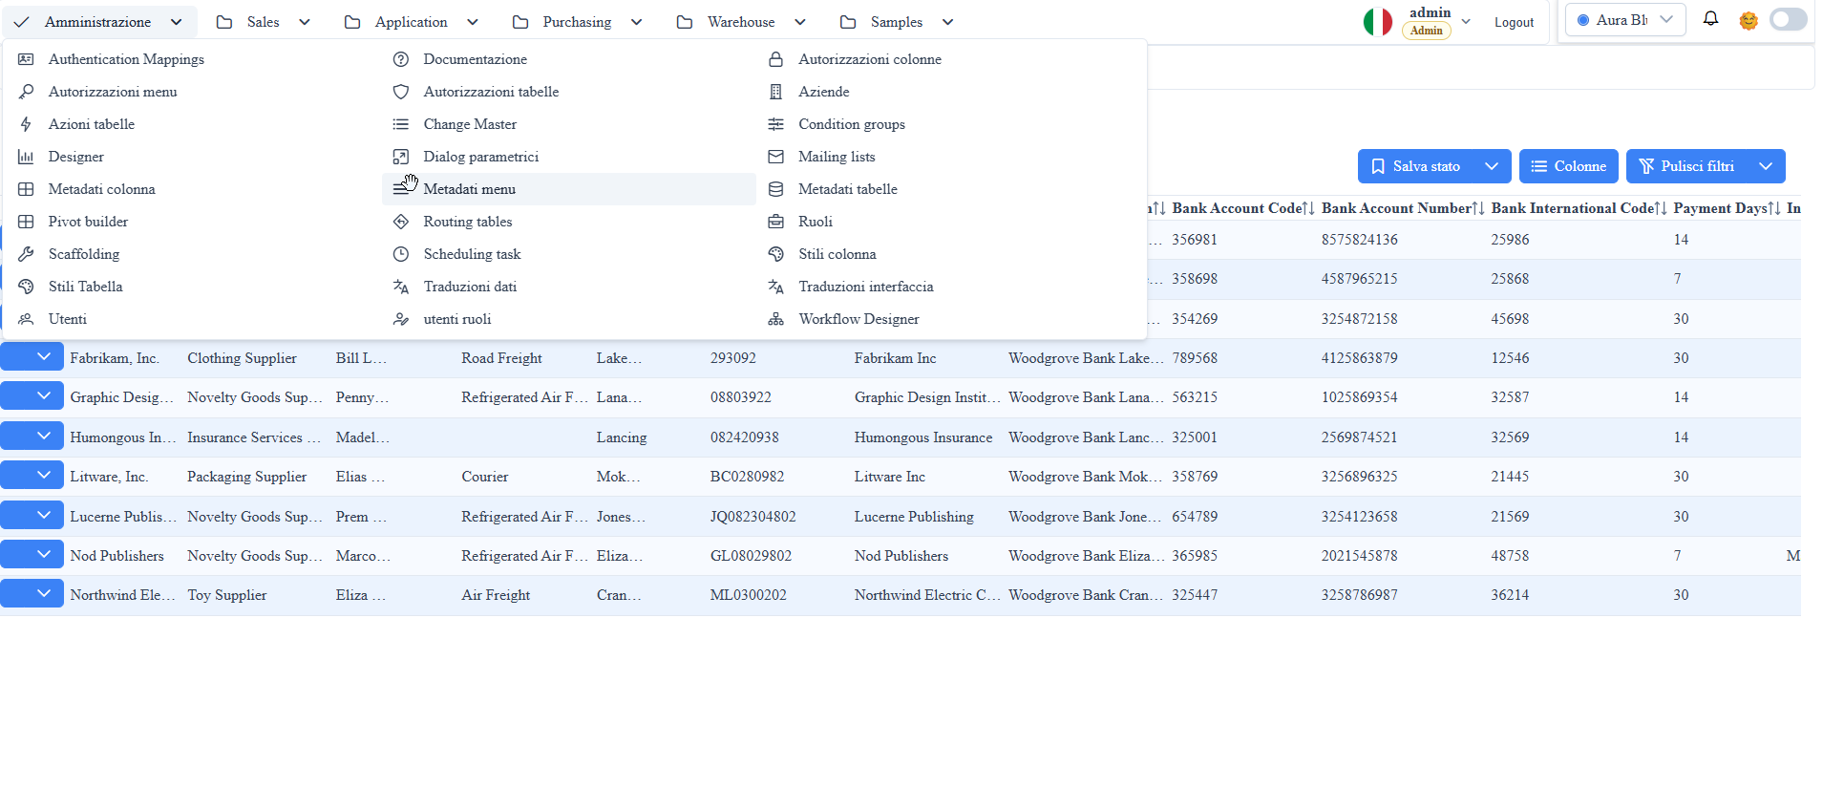Click the question mark icon for Documentazione
This screenshot has width=1823, height=810.
click(x=401, y=59)
